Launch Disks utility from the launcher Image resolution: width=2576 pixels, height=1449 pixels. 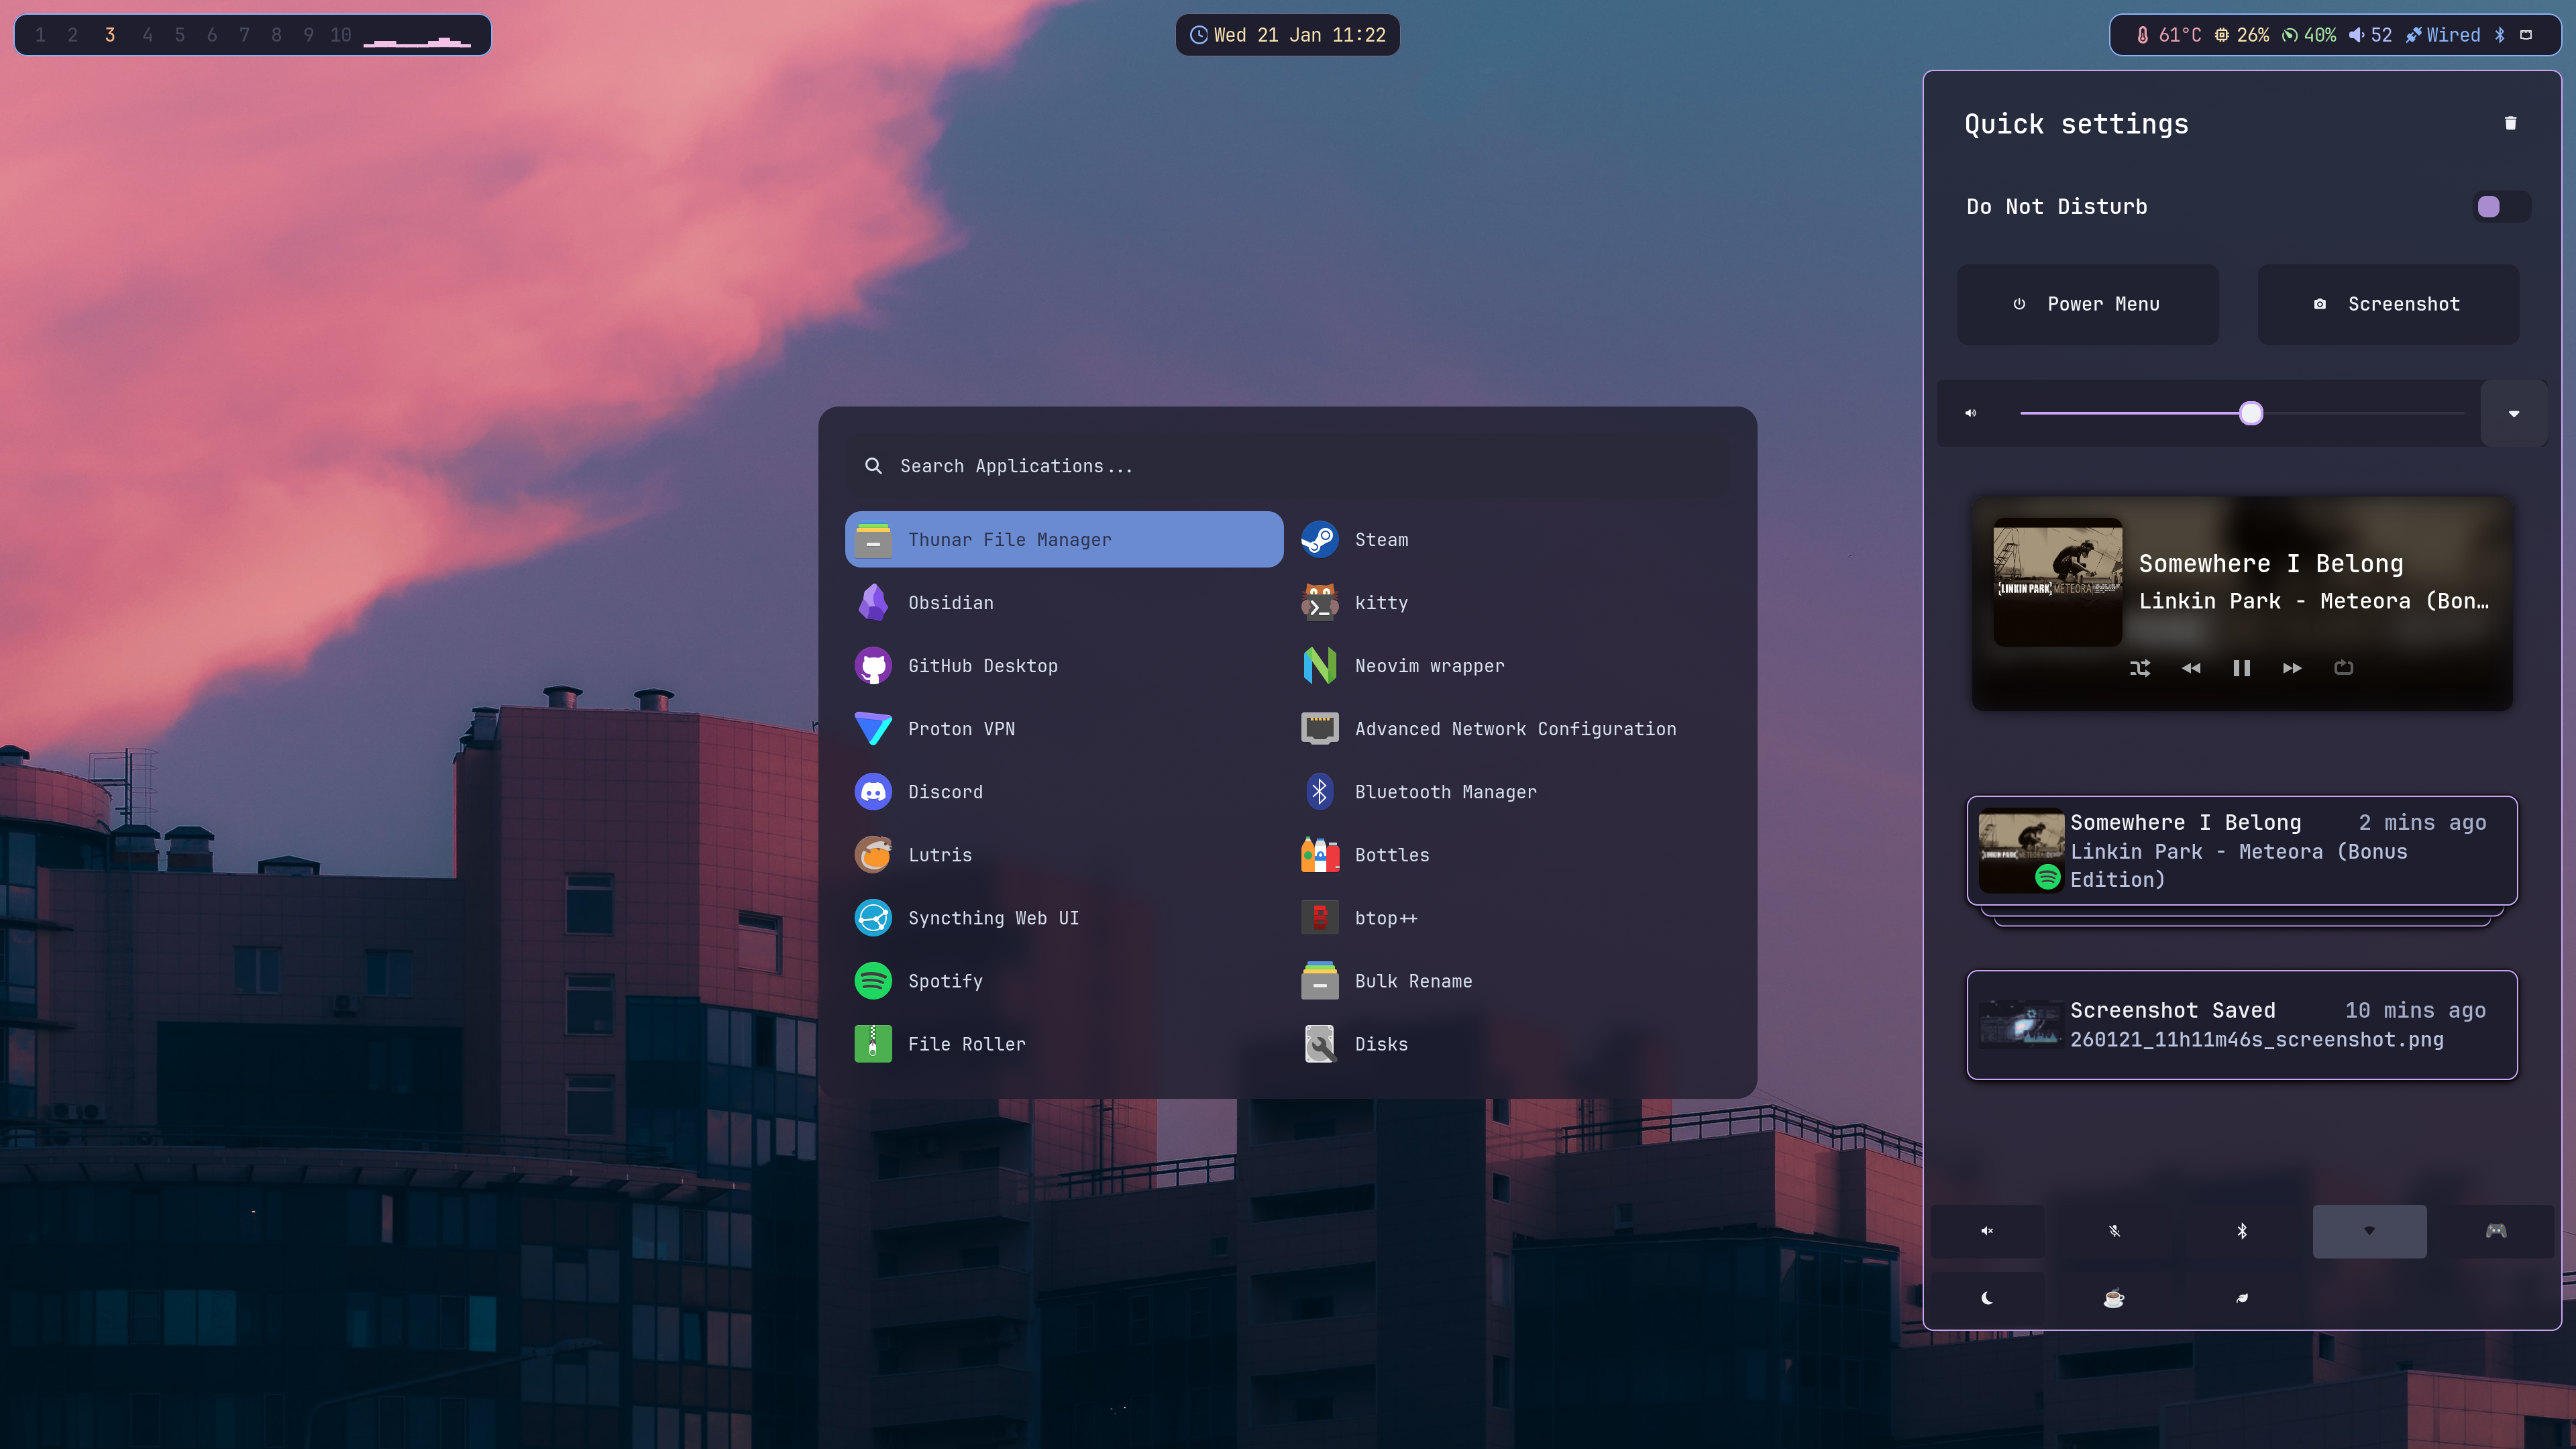tap(1511, 1044)
